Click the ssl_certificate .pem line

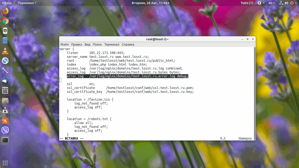tap(130, 88)
